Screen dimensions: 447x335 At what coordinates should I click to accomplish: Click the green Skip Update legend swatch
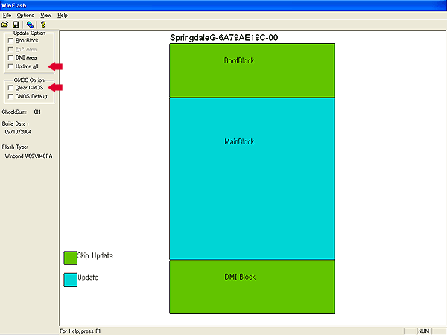coord(70,258)
